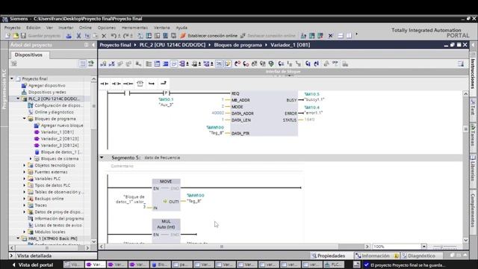Click the insert network icon in editor toolbar
478x269 pixels.
click(103, 64)
